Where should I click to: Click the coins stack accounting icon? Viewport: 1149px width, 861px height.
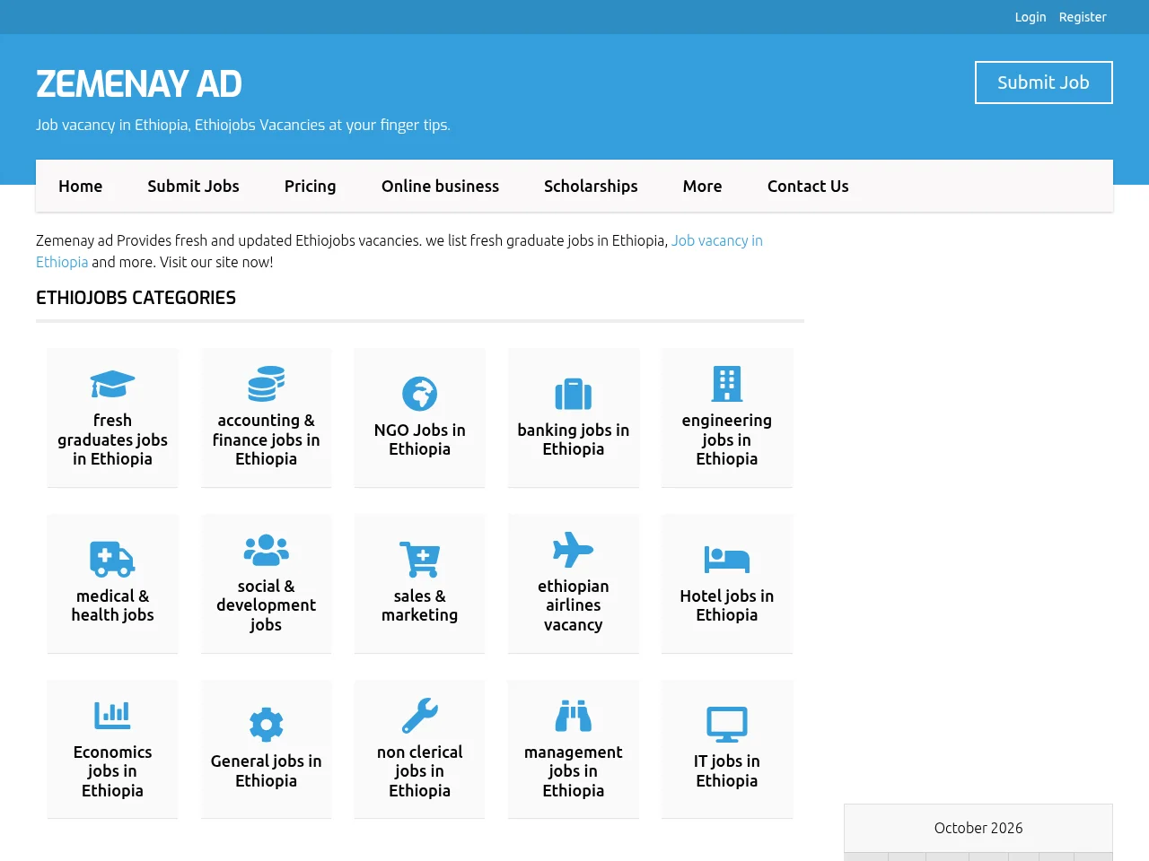point(267,384)
